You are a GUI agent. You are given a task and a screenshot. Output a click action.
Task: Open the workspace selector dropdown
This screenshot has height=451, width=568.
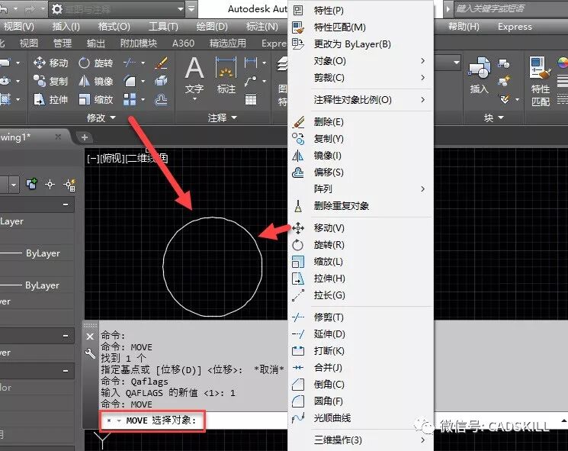pyautogui.click(x=181, y=9)
